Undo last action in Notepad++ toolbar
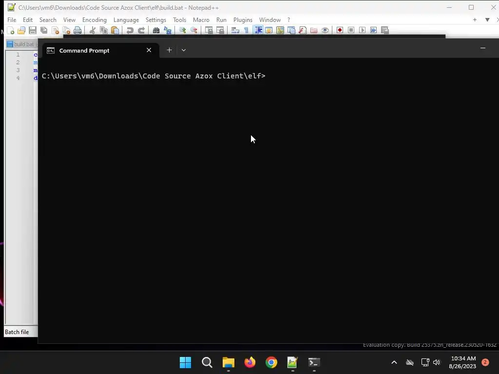Screen dimensions: 499x374 tap(130, 30)
